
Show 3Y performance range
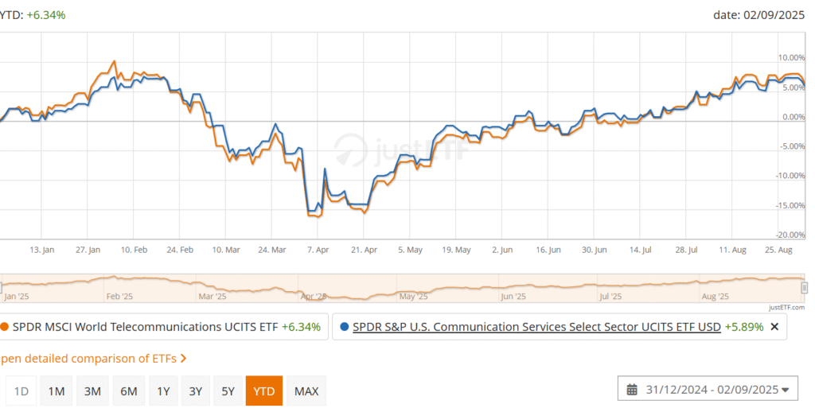coord(196,391)
